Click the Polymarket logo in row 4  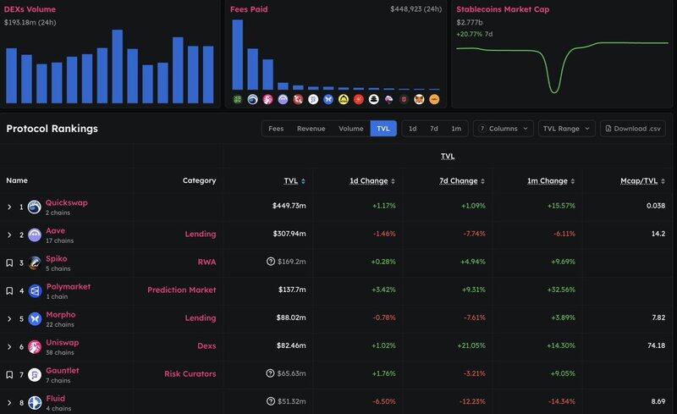pyautogui.click(x=35, y=291)
